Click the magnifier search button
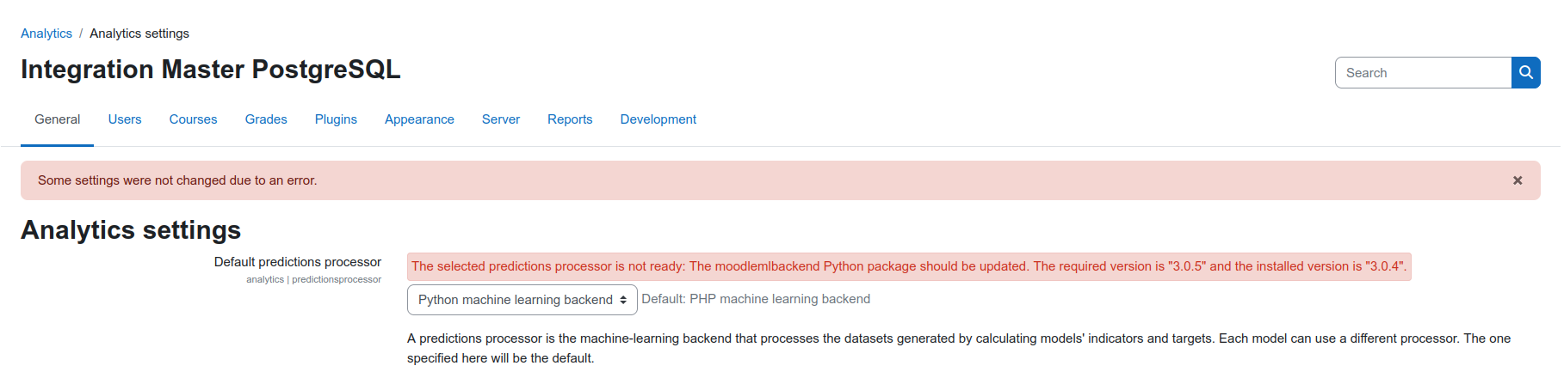The width and height of the screenshot is (1564, 378). tap(1525, 73)
